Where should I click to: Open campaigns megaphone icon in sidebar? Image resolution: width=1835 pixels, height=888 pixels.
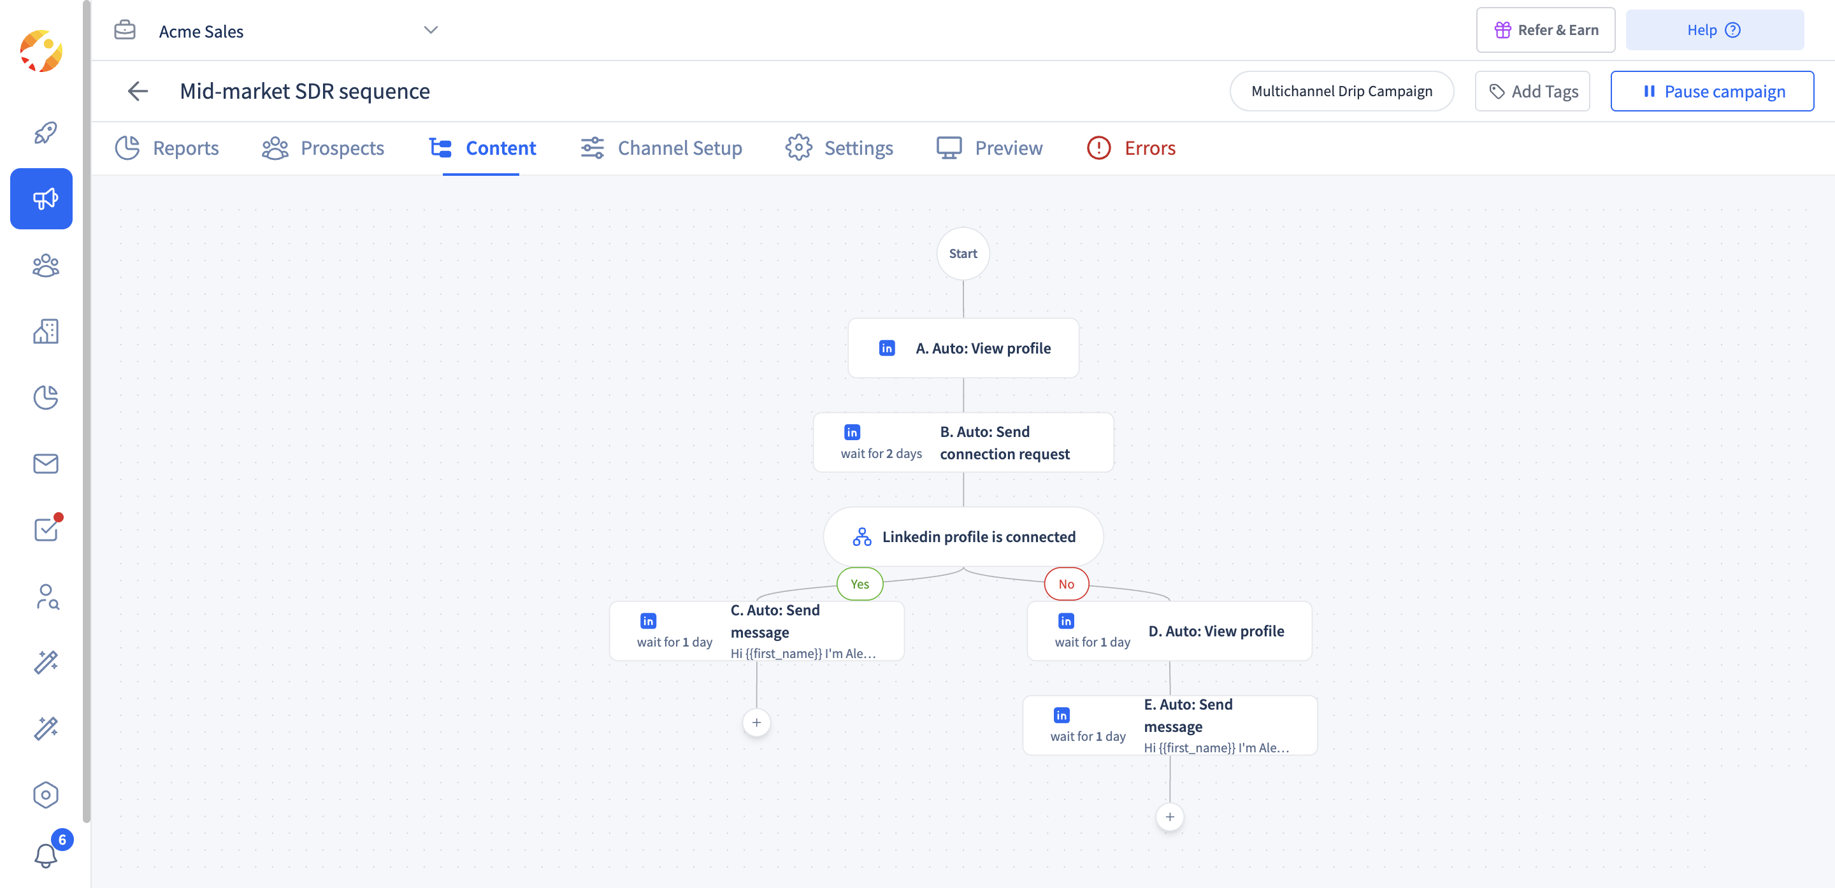point(41,199)
